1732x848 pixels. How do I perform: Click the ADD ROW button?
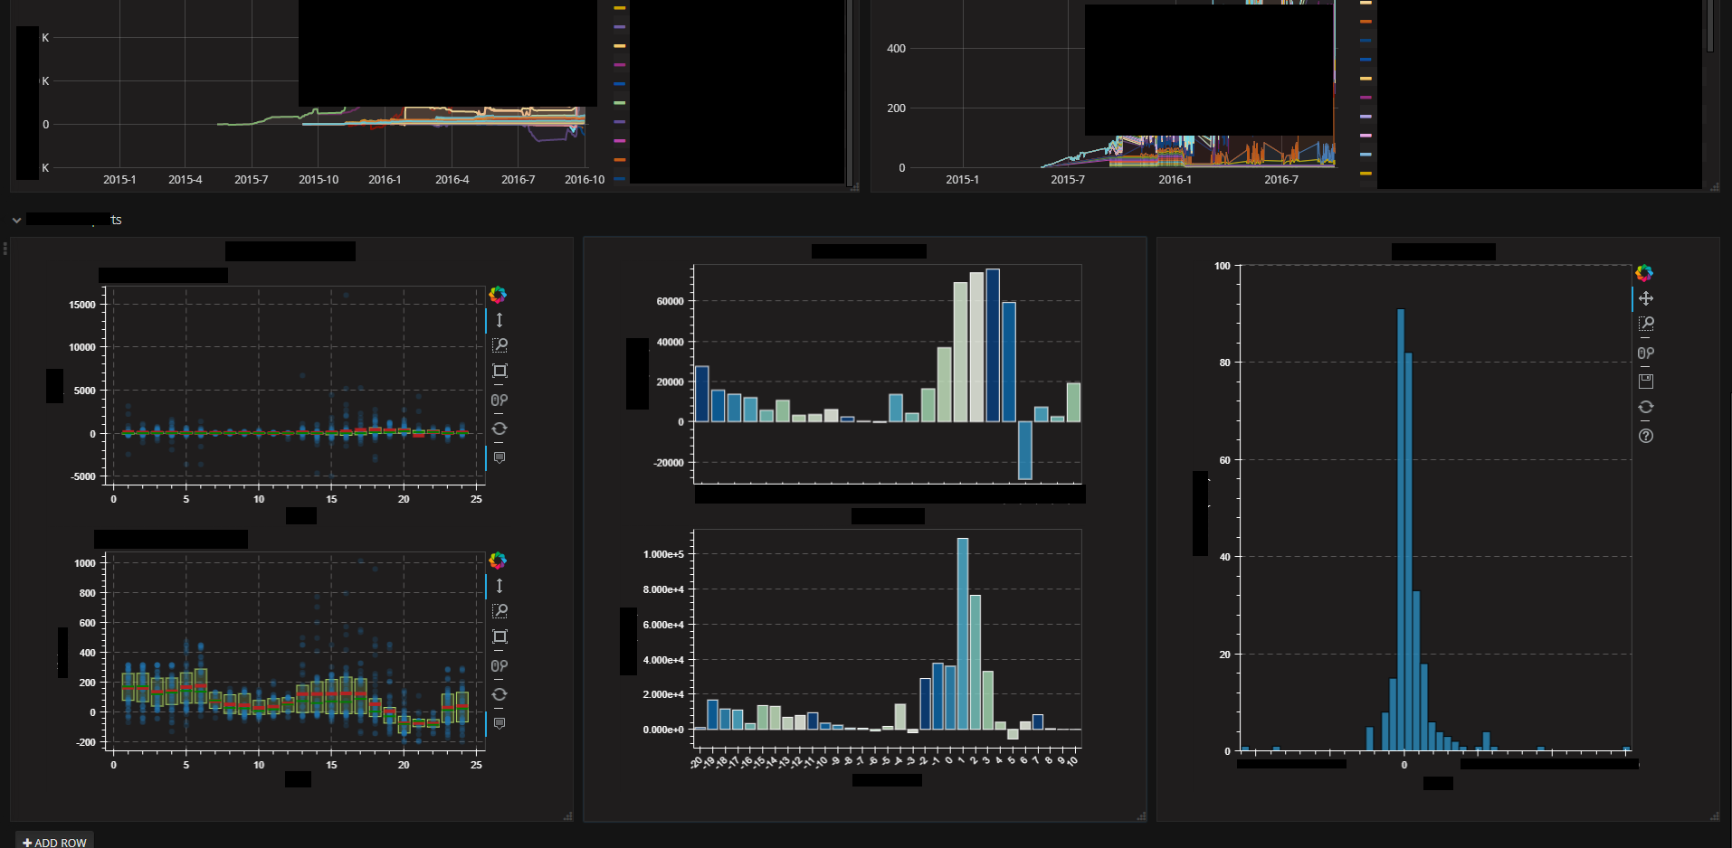click(53, 841)
